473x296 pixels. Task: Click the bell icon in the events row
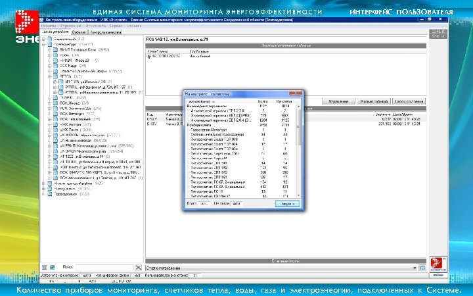[x=149, y=56]
